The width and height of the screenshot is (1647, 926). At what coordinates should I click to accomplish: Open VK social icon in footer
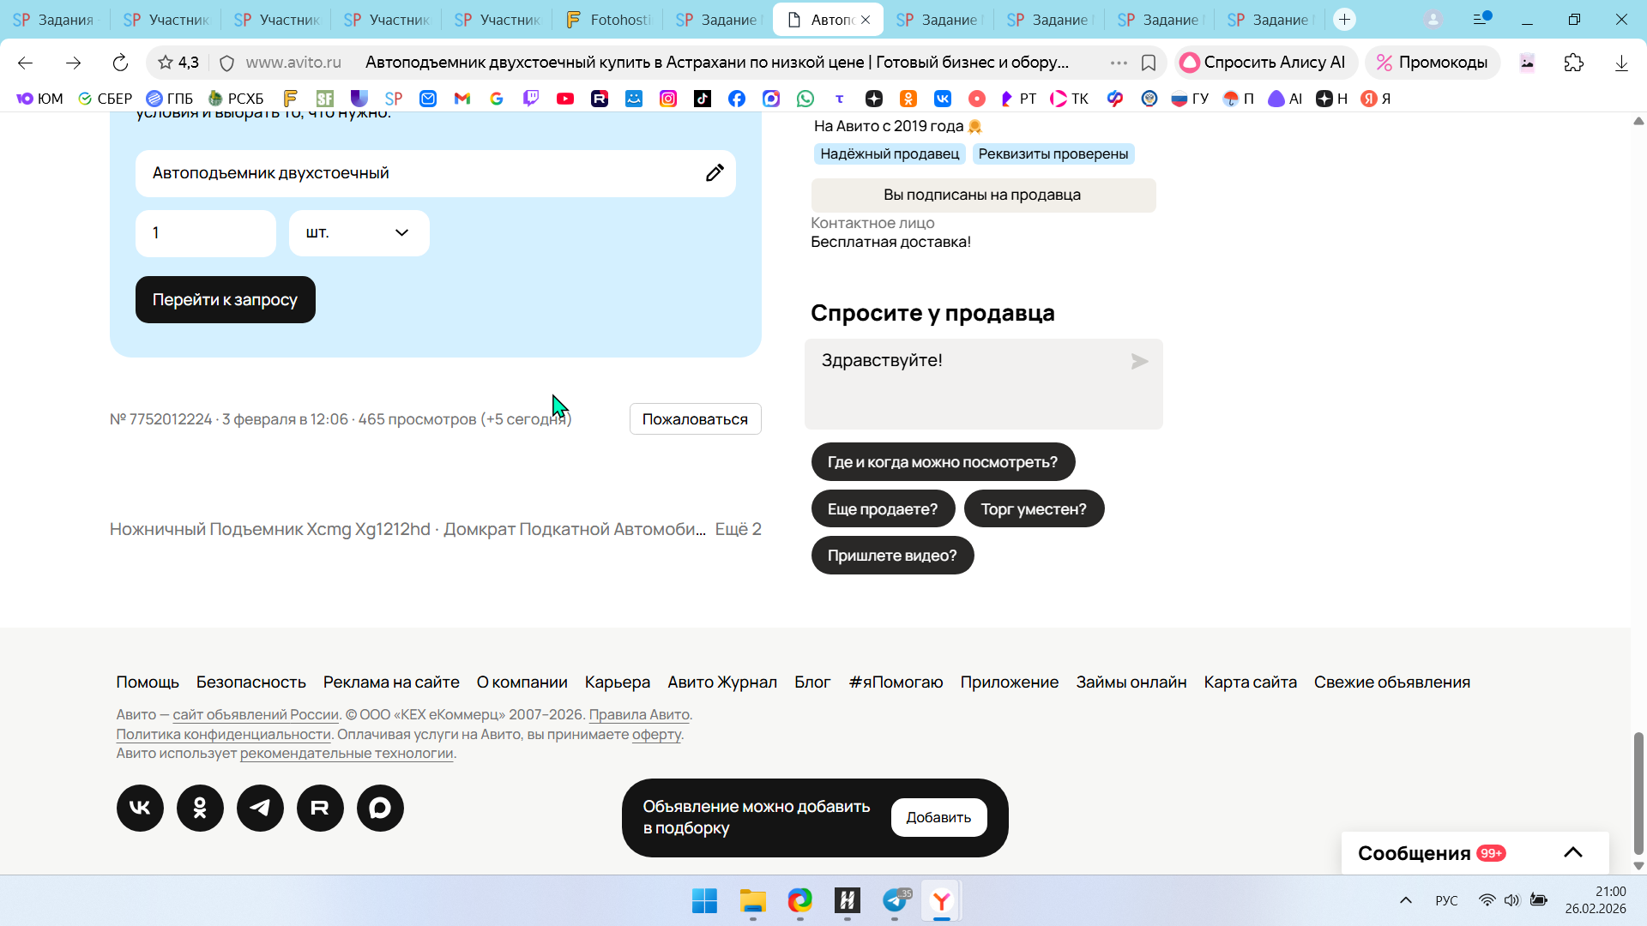coord(140,808)
